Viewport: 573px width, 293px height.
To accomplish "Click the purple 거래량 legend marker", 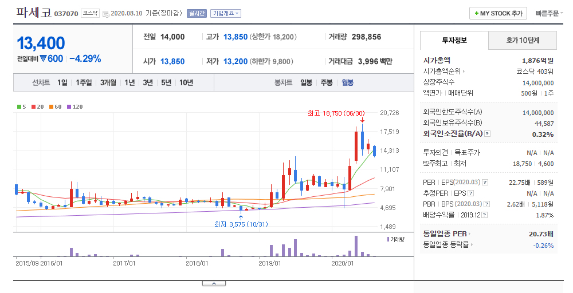I will 388,239.
